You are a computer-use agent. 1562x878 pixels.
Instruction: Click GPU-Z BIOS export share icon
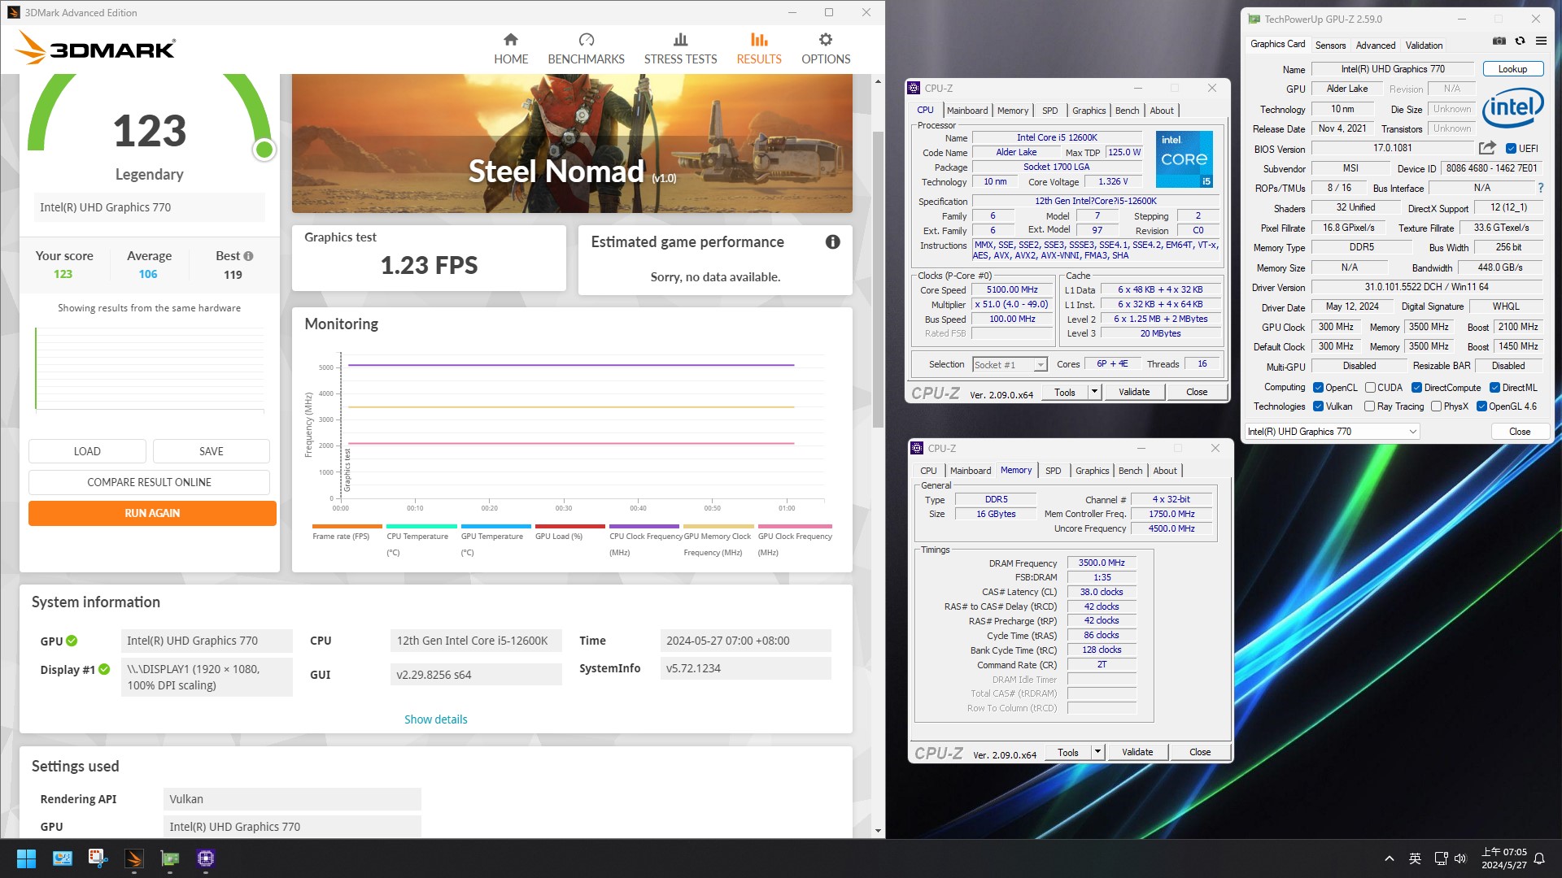point(1487,148)
